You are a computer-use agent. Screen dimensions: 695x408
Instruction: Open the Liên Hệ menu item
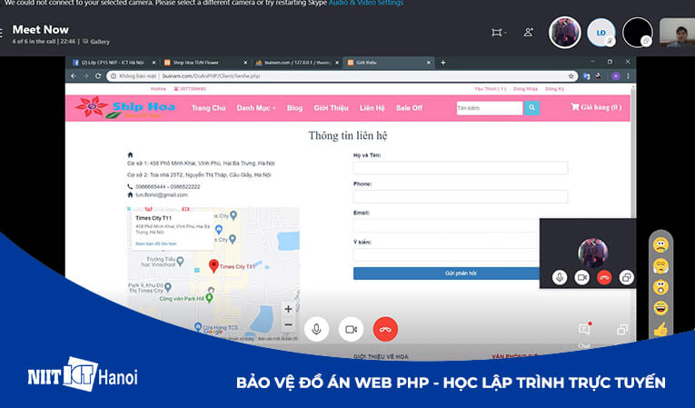tap(372, 108)
